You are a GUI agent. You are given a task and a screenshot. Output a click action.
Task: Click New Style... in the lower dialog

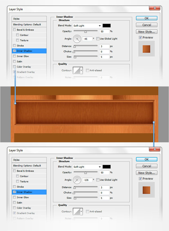(146, 173)
